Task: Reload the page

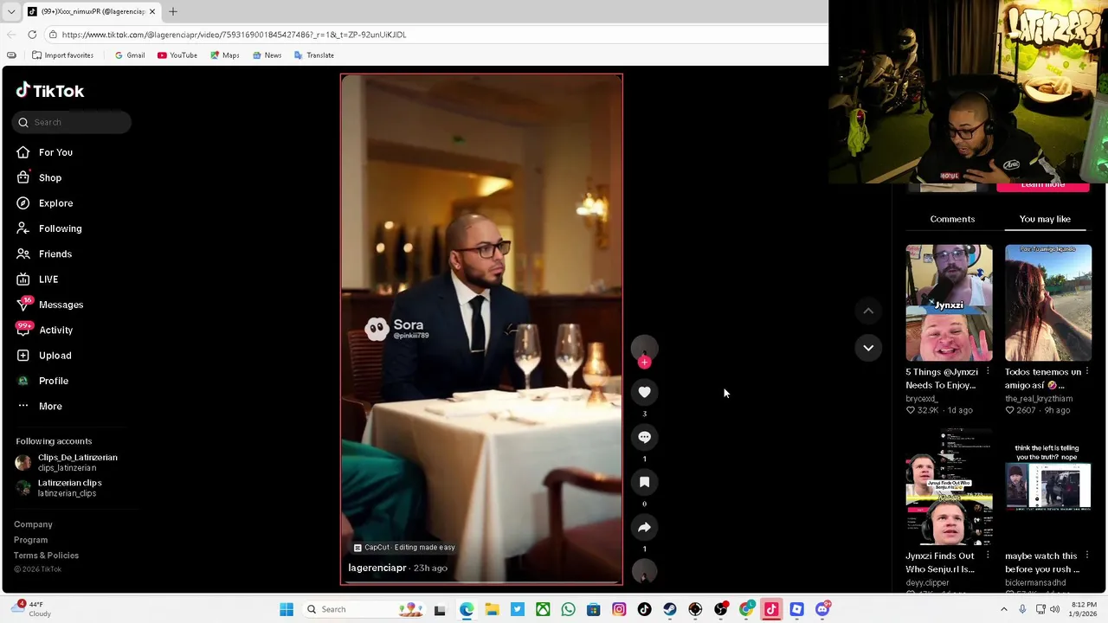Action: [32, 35]
